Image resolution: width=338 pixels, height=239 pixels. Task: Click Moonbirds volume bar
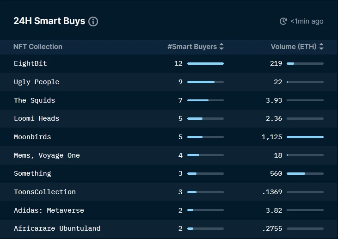click(x=305, y=137)
